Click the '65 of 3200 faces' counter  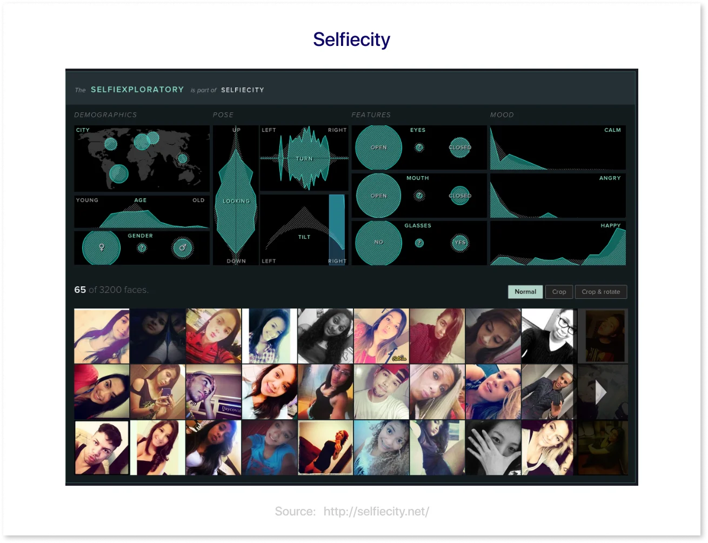(111, 290)
